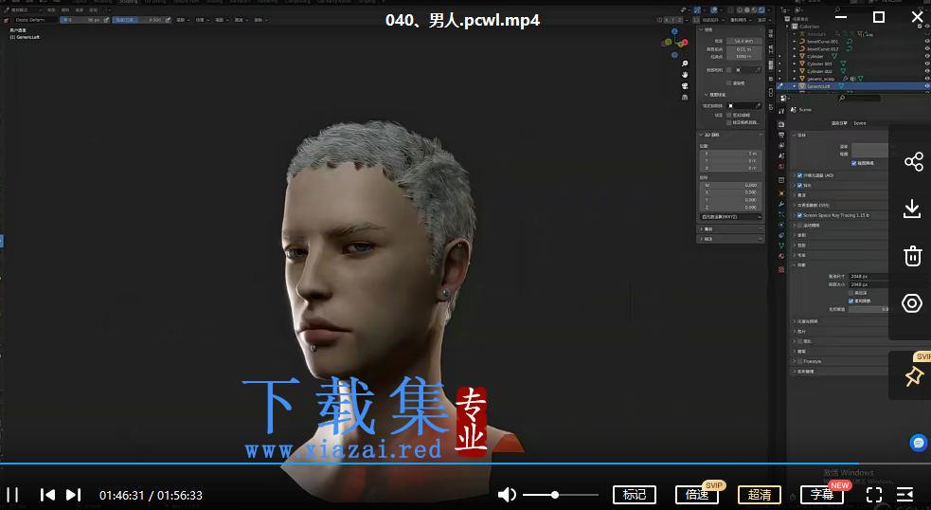931x510 pixels.
Task: Pause the video playback
Action: [12, 495]
